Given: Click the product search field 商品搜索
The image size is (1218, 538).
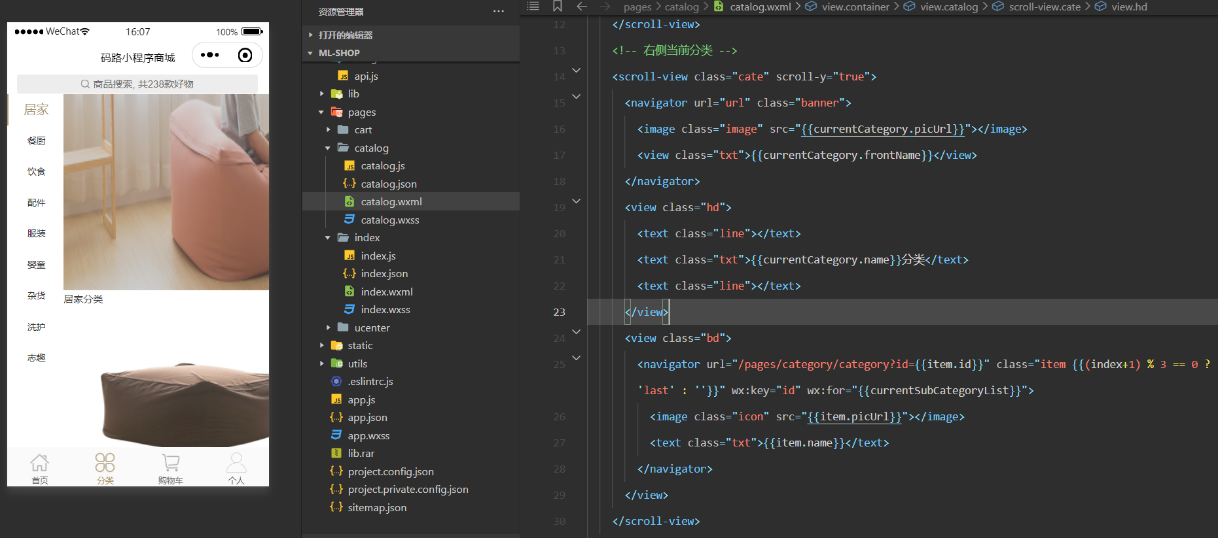Looking at the screenshot, I should pyautogui.click(x=137, y=84).
